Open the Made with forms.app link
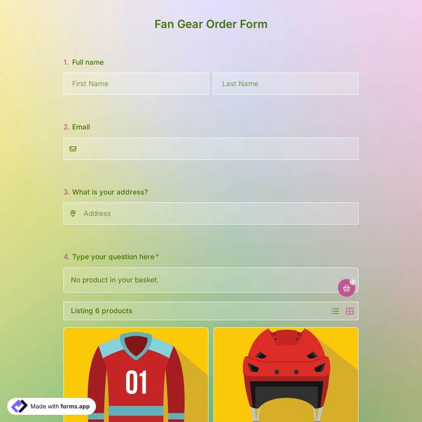 pyautogui.click(x=51, y=406)
